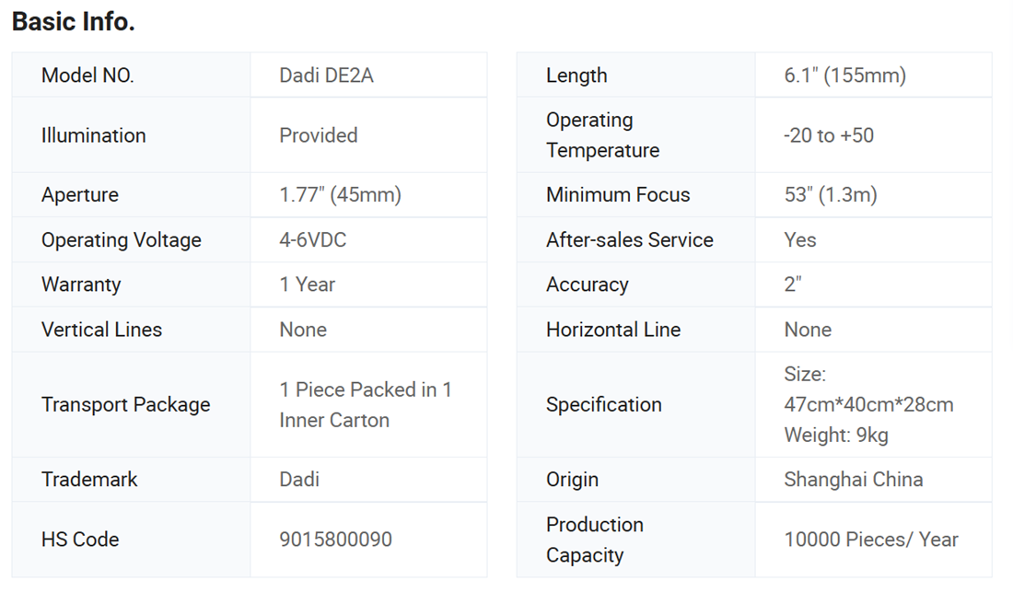Click the Basic Info. heading
Viewport: 1013px width, 604px height.
(74, 22)
